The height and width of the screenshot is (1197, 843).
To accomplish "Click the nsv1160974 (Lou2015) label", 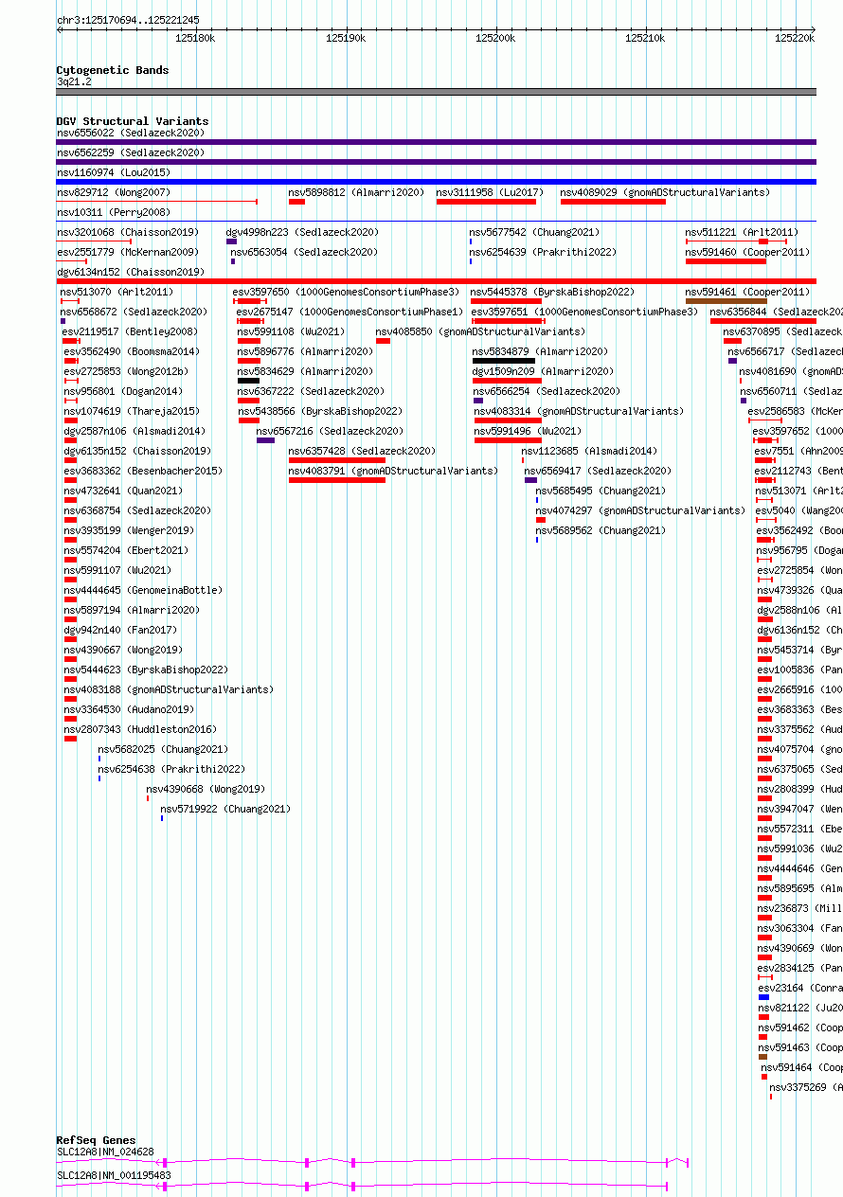I will 113,172.
